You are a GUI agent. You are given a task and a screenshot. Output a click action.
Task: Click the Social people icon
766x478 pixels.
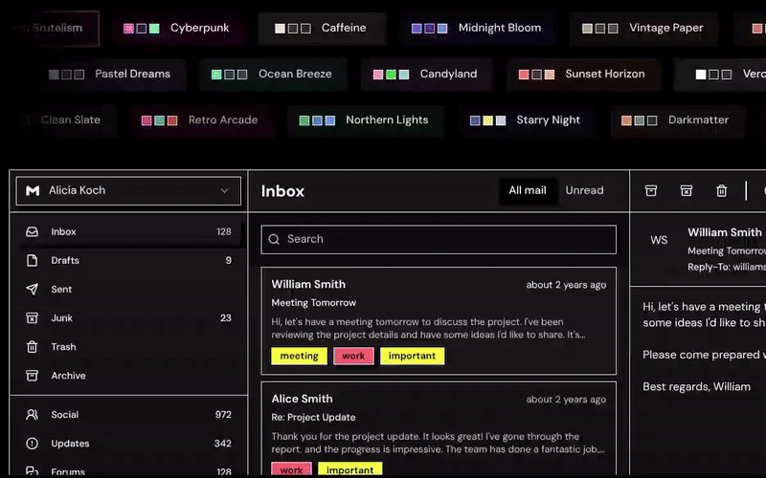click(32, 415)
